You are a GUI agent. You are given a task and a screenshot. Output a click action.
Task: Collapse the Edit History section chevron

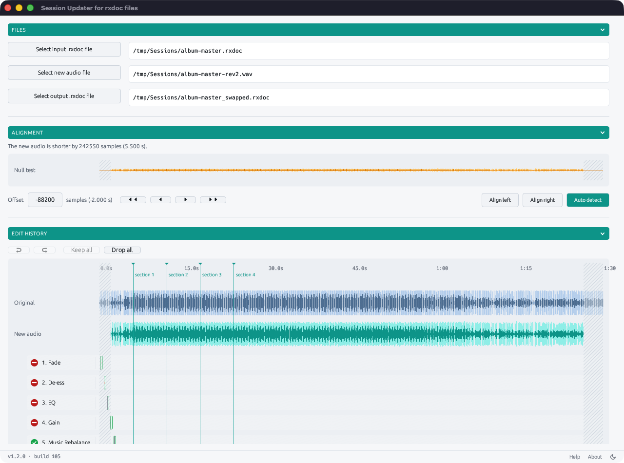(x=603, y=233)
